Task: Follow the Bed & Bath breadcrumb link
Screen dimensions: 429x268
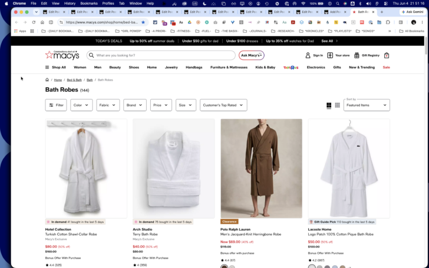Action: [74, 80]
